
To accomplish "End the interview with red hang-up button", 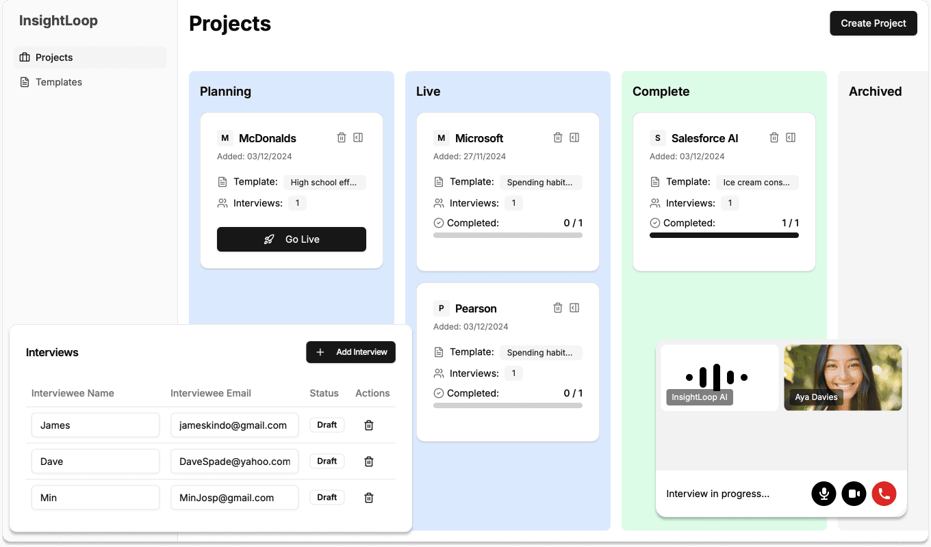I will pyautogui.click(x=884, y=494).
